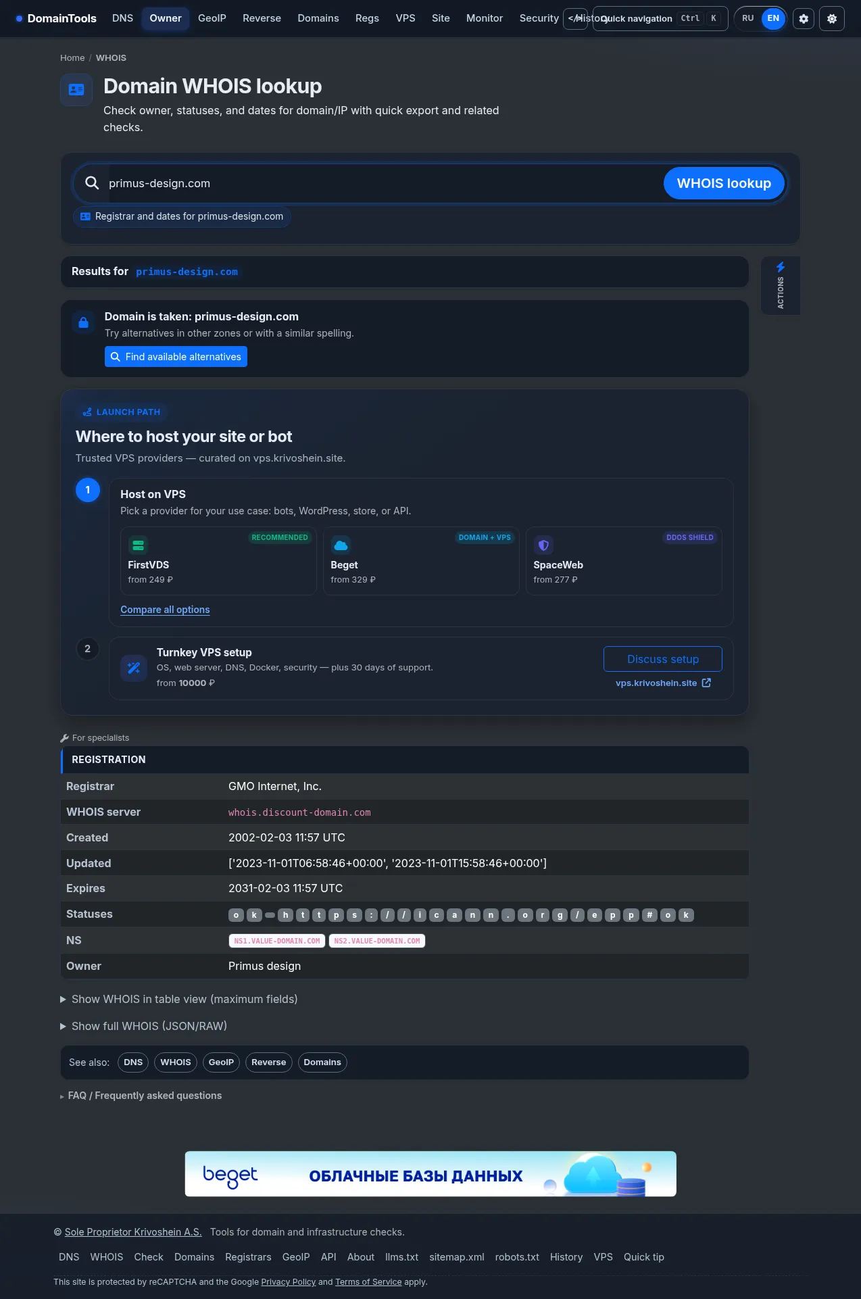Click the FirstVDS server icon card
Viewport: 861px width, 1299px height.
[x=218, y=561]
